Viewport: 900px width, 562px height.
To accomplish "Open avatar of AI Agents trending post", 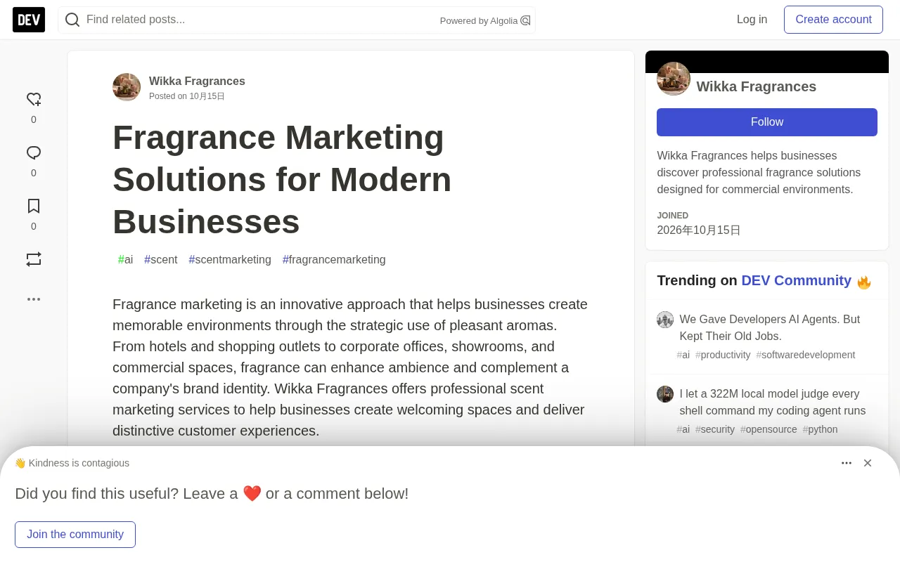I will pyautogui.click(x=665, y=320).
